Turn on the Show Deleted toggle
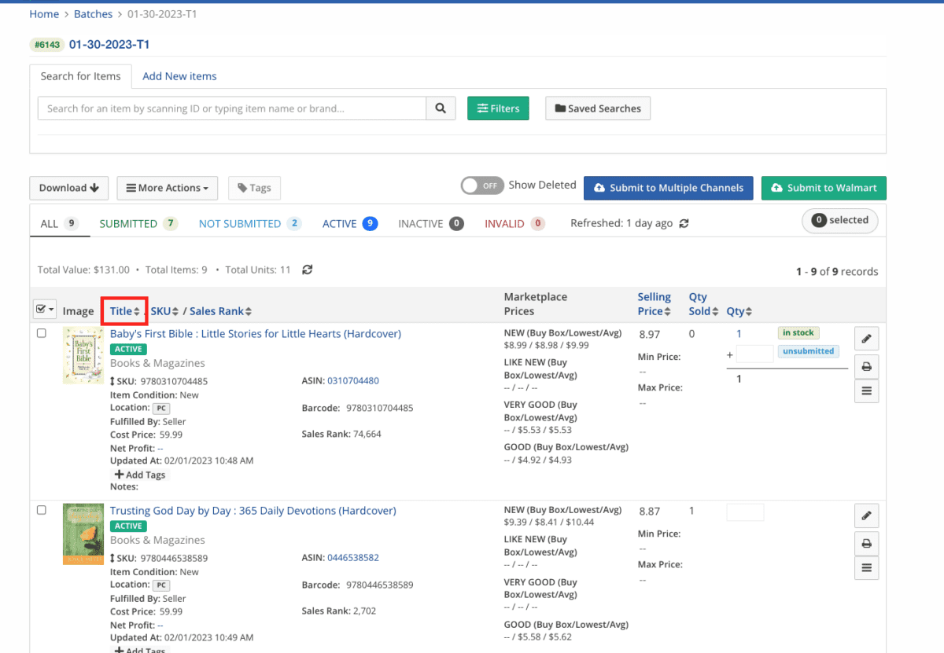The height and width of the screenshot is (653, 944). point(482,185)
